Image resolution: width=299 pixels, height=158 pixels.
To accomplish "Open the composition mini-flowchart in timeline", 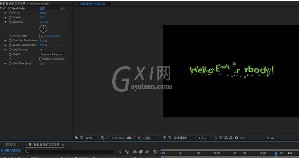I will pyautogui.click(x=119, y=152).
